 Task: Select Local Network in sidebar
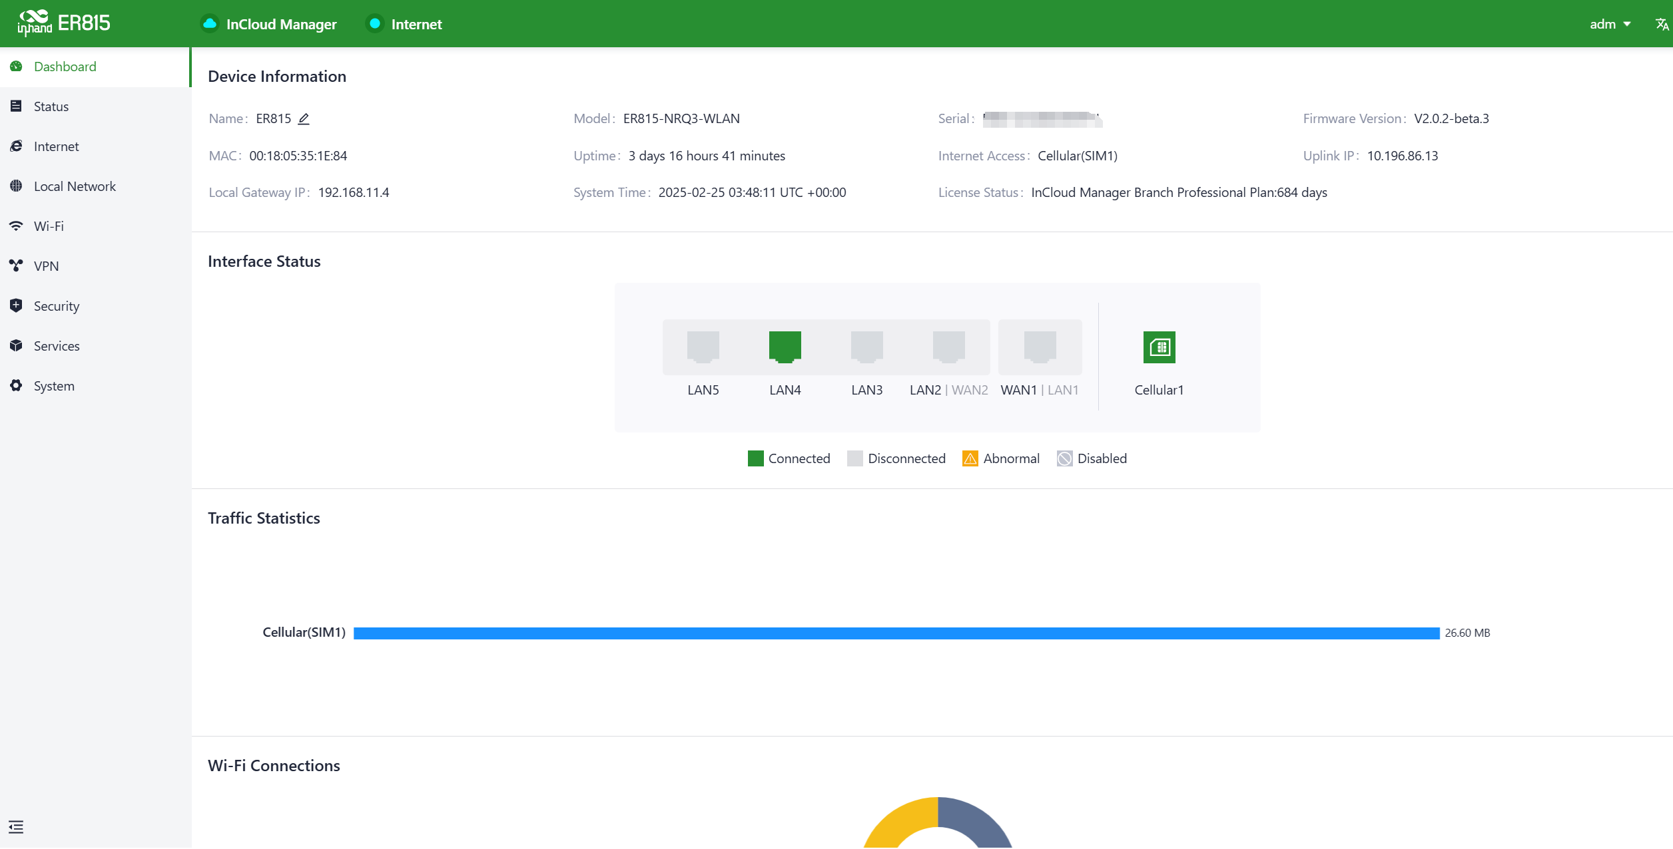[75, 186]
